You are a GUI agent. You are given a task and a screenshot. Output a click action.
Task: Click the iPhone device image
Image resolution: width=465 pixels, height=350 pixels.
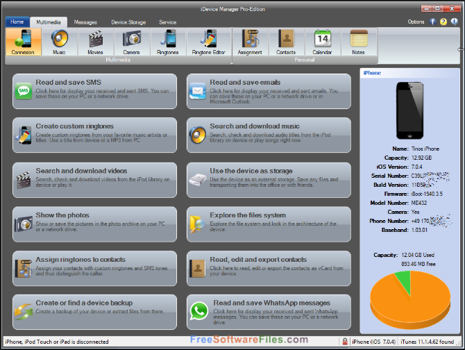pos(410,110)
